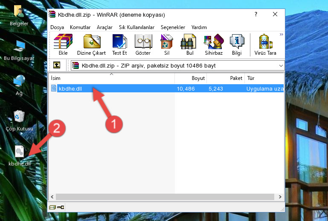The image size is (328, 221).
Task: Run Test Et on the archive
Action: [119, 44]
